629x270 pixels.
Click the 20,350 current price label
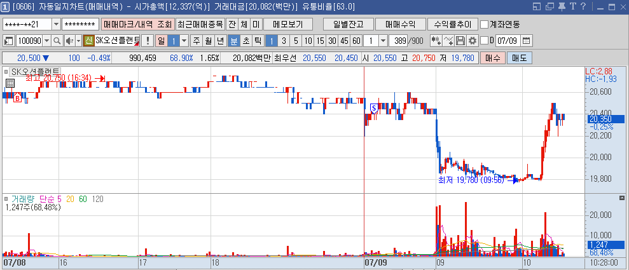tap(605, 119)
